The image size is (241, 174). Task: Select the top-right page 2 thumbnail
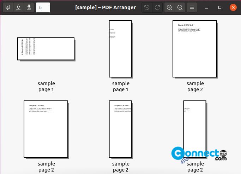(x=195, y=49)
